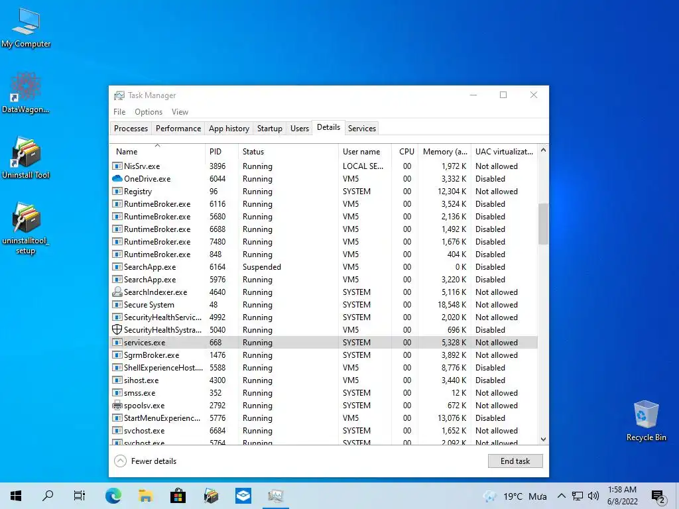Screen dimensions: 679x509
Task: Sort by the Name column header
Action: click(158, 152)
